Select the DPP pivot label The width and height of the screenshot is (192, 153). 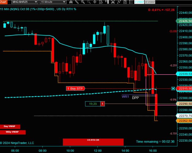click(135, 98)
